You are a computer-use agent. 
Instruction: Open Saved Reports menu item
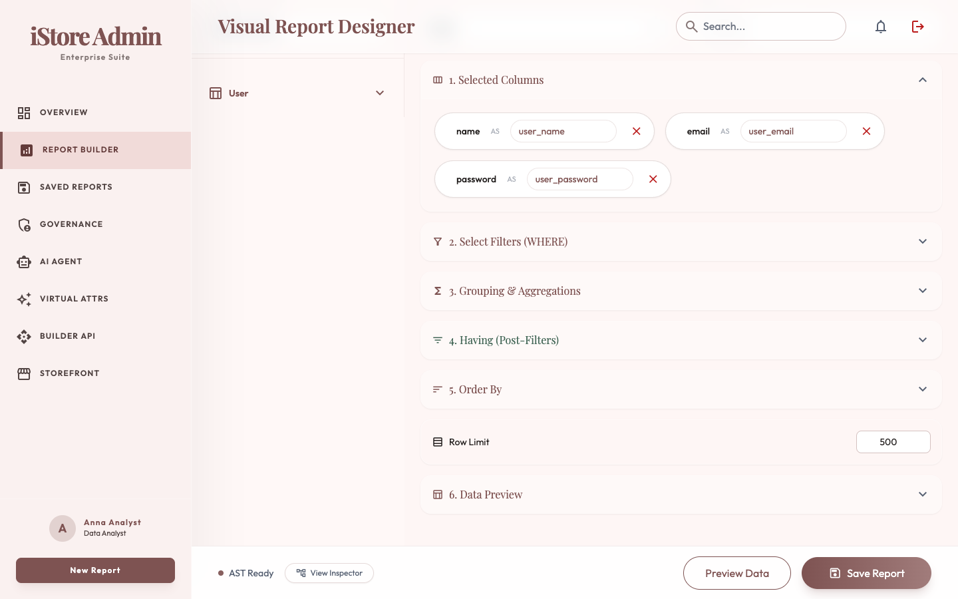point(96,188)
